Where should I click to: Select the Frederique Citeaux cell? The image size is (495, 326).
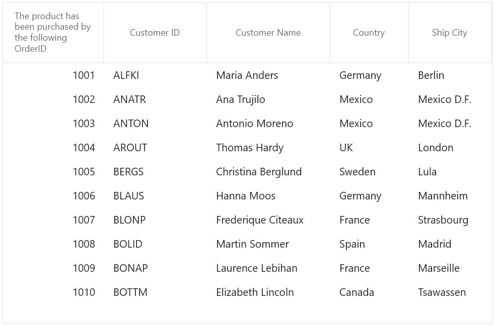268,220
